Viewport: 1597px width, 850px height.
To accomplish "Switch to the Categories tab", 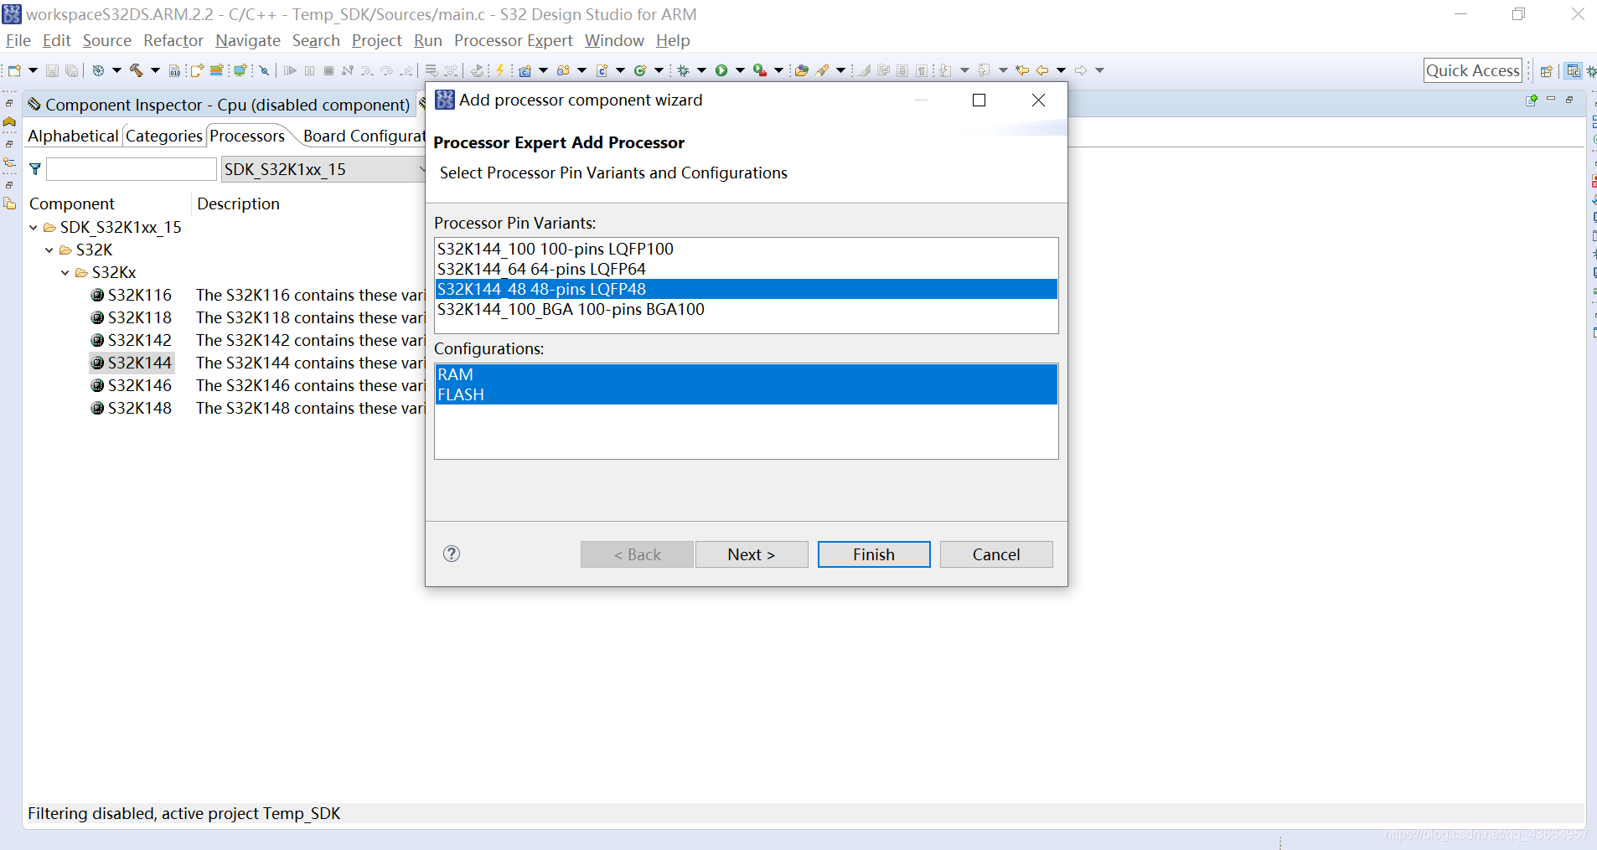I will point(164,136).
